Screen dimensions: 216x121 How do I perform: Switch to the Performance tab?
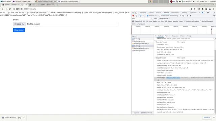coord(175,13)
